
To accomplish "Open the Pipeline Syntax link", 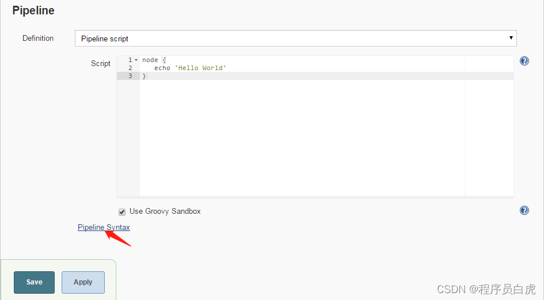I will coord(104,227).
